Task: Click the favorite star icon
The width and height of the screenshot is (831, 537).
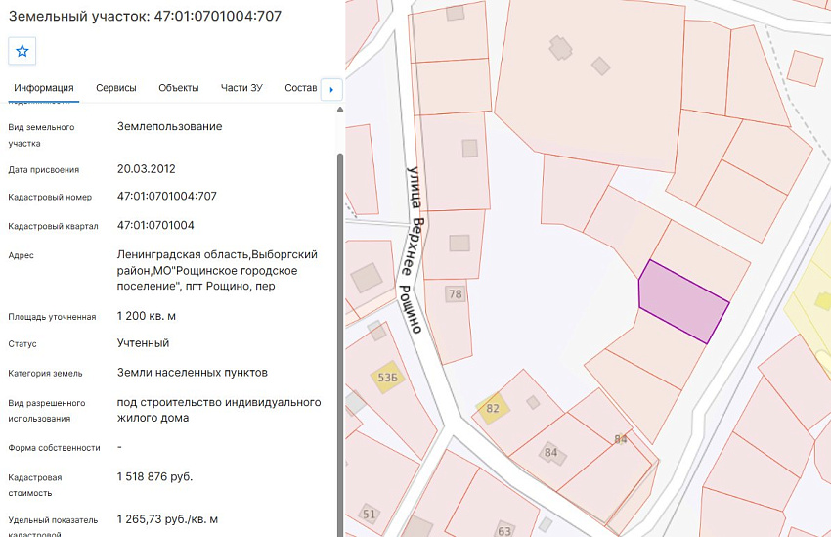Action: coord(22,51)
